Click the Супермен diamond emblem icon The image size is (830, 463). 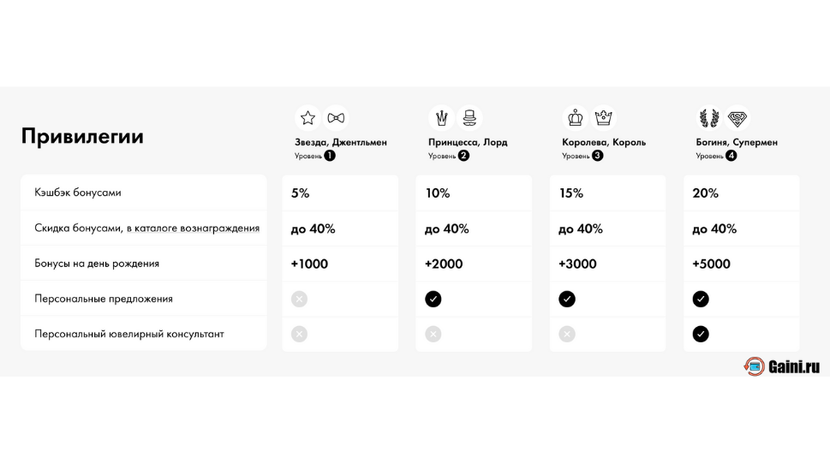click(x=737, y=118)
